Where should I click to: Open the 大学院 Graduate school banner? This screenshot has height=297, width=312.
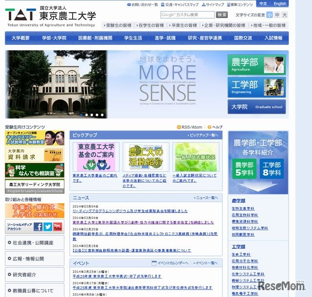click(x=257, y=107)
